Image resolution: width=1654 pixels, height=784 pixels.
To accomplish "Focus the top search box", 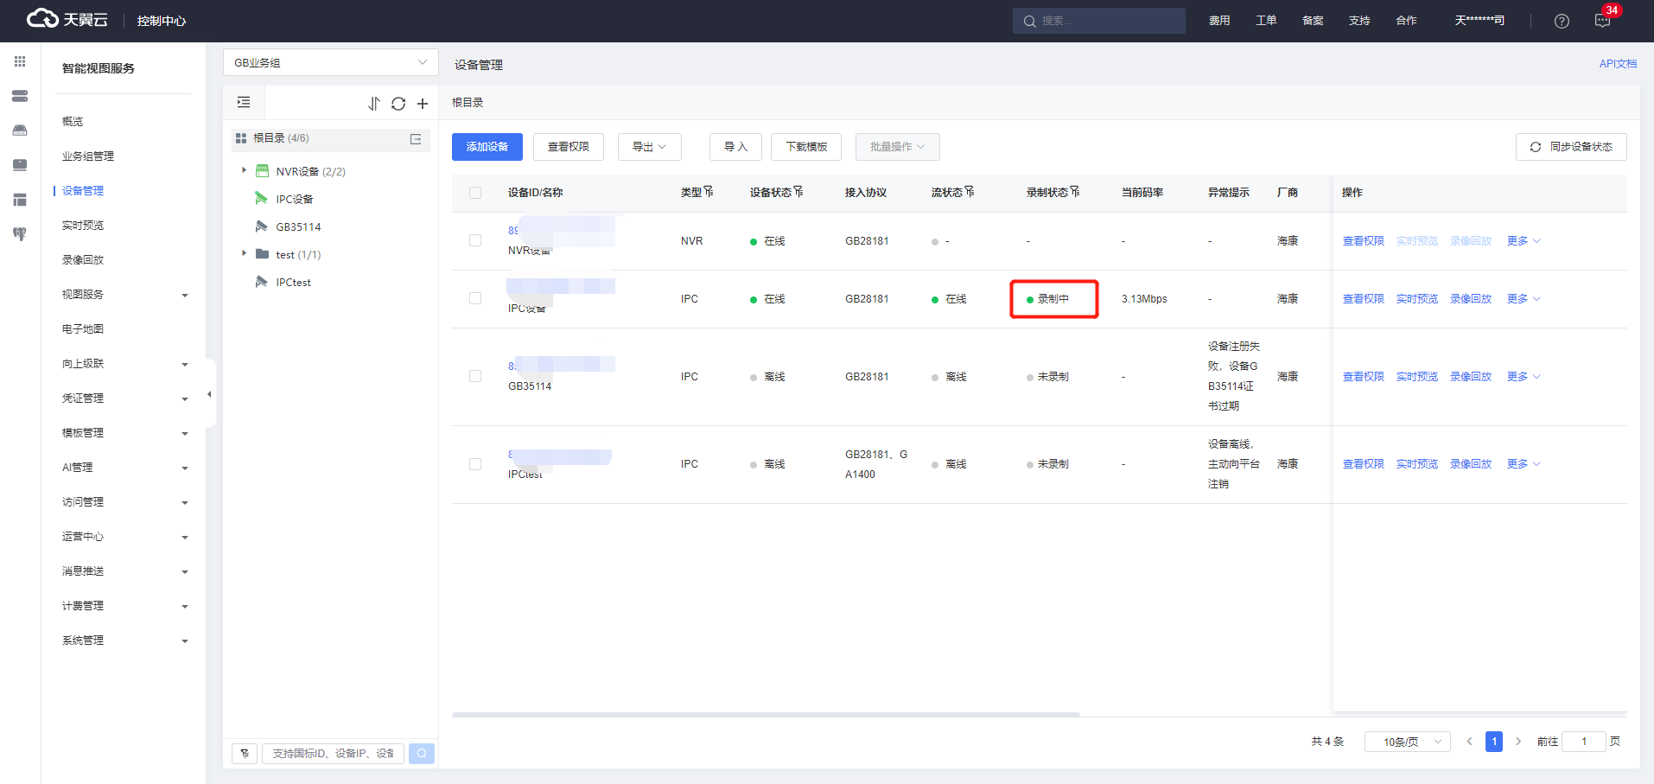I will (1099, 21).
